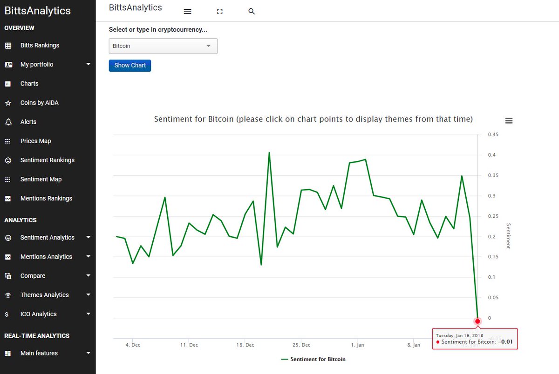Open chart context menu hamburger icon
559x374 pixels.
tap(509, 120)
